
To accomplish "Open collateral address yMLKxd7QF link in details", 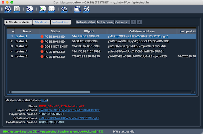I will click(x=69, y=118).
